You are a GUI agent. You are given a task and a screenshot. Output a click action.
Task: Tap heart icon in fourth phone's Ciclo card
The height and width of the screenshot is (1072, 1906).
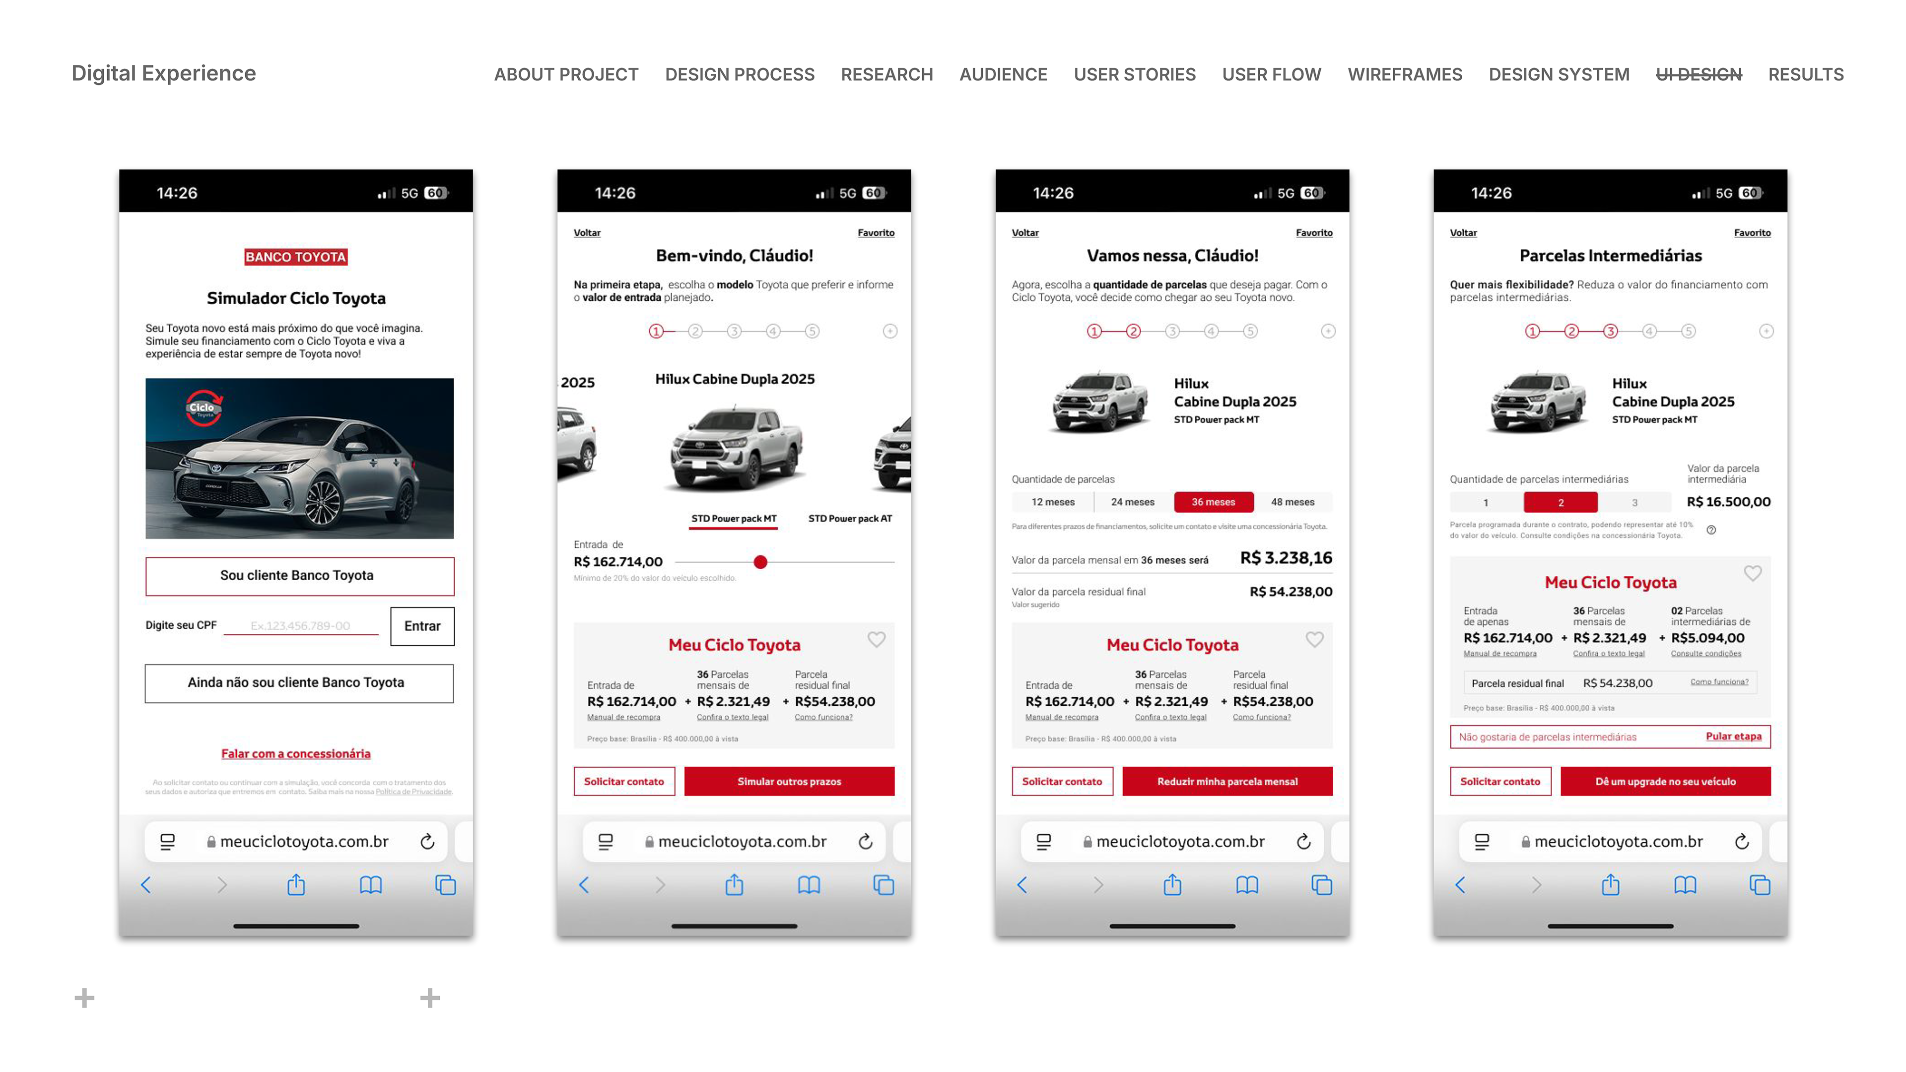(1753, 573)
